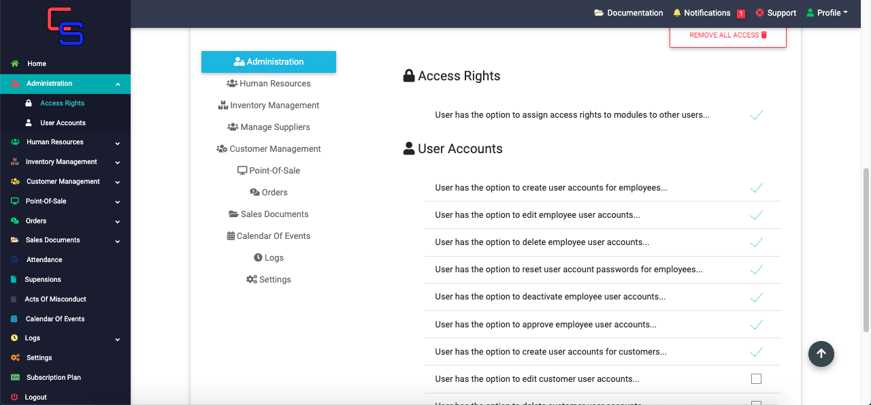Viewport: 871px width, 405px height.
Task: Uncheck assign access rights to modules permission
Action: tap(756, 115)
